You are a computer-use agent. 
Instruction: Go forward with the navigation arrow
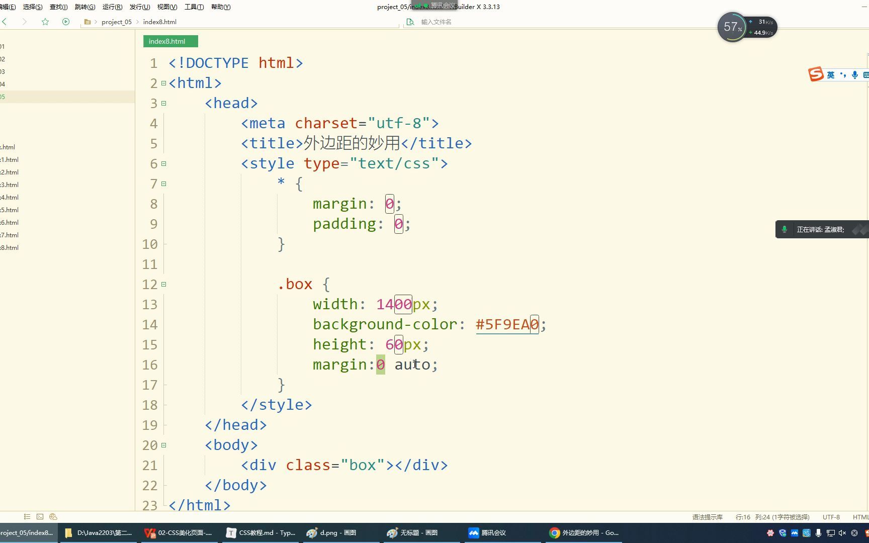pos(24,22)
